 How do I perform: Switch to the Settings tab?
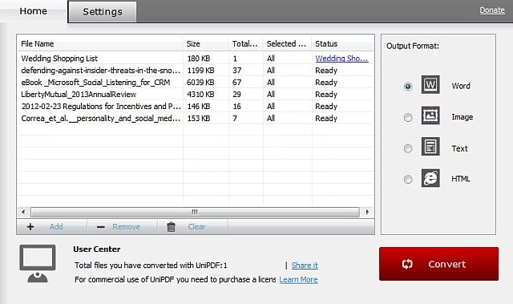tap(103, 12)
